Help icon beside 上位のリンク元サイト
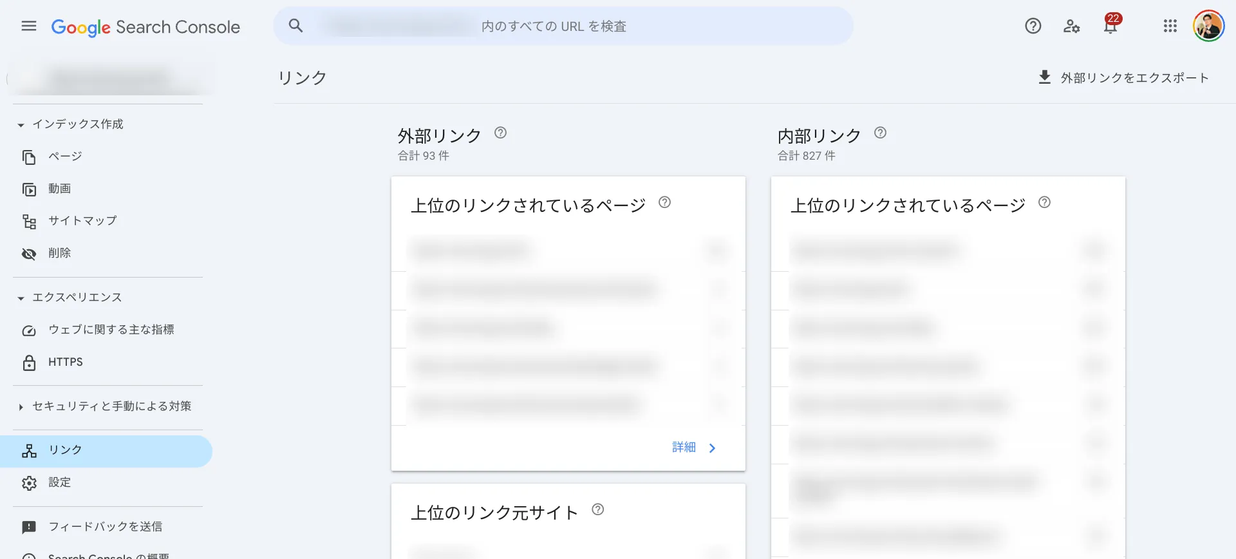1236x559 pixels. (597, 509)
